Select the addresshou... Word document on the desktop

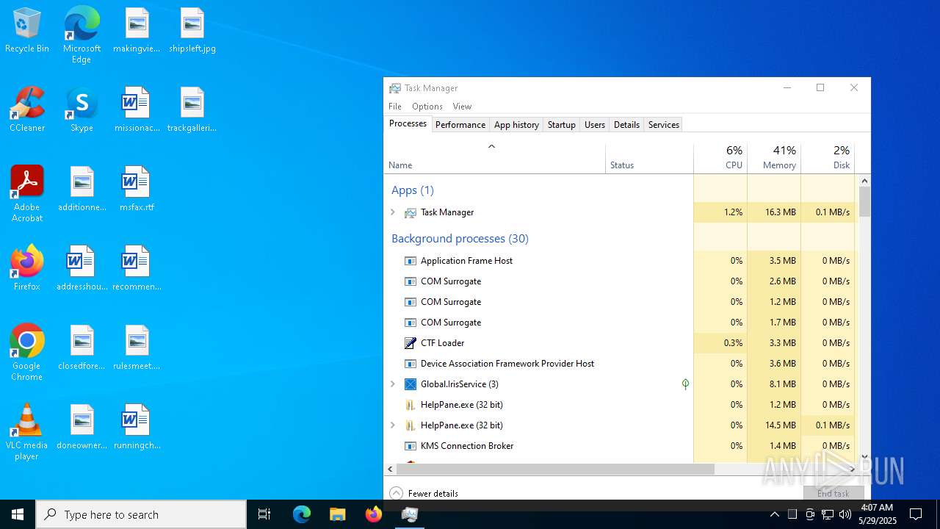(82, 269)
